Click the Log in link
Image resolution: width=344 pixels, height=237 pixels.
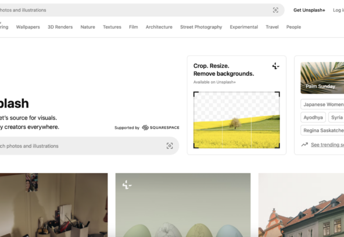coord(339,10)
